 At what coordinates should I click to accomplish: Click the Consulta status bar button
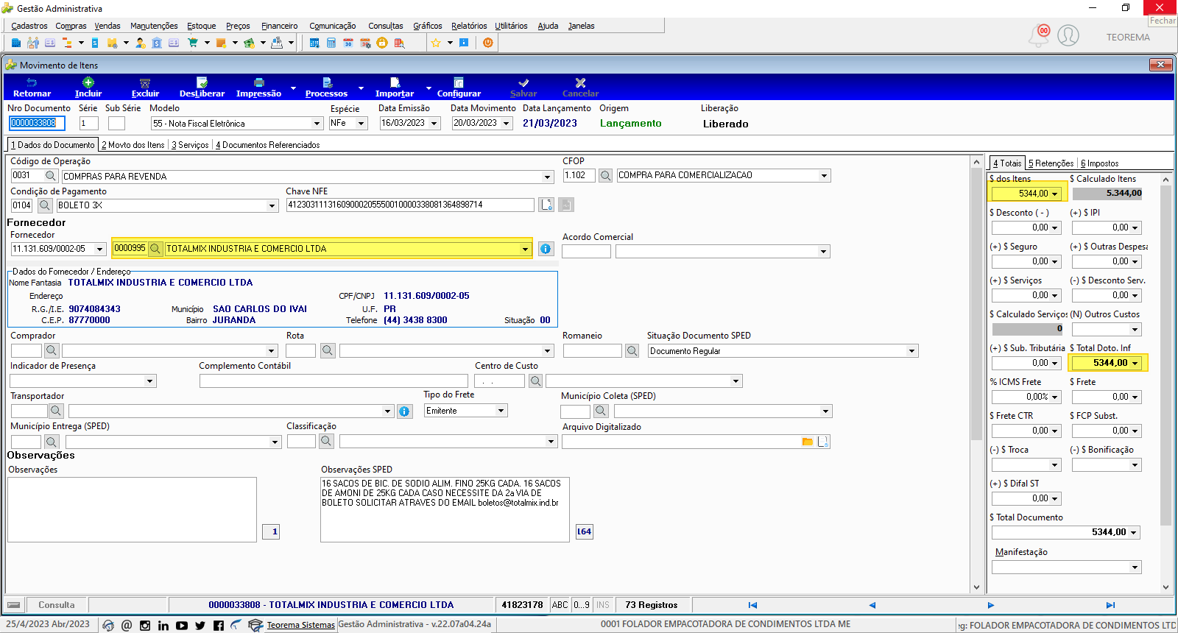tap(56, 605)
